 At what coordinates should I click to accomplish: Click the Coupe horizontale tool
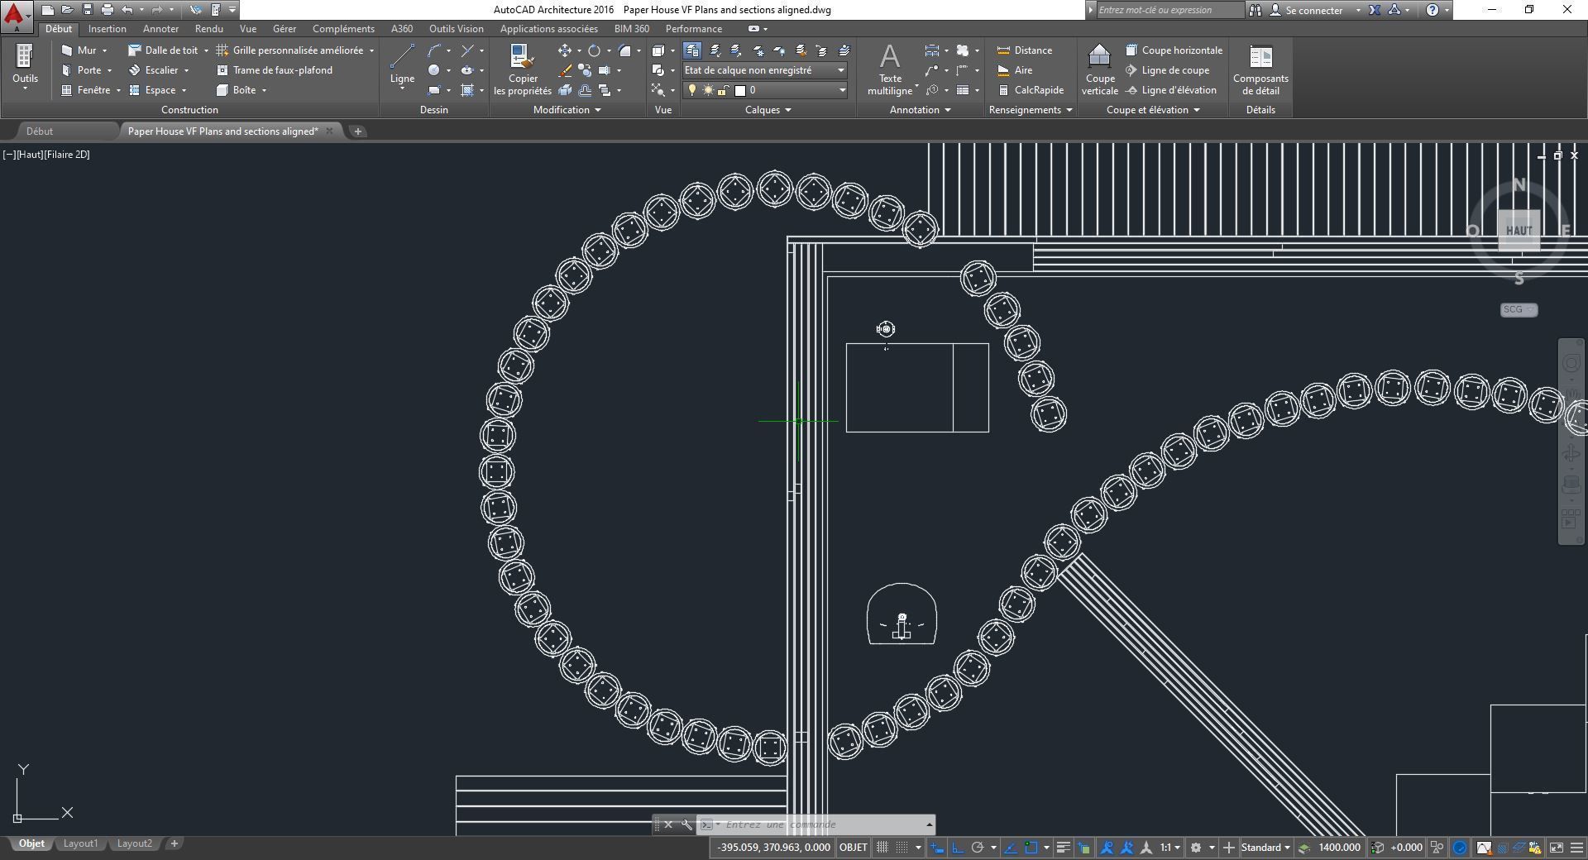[1174, 50]
